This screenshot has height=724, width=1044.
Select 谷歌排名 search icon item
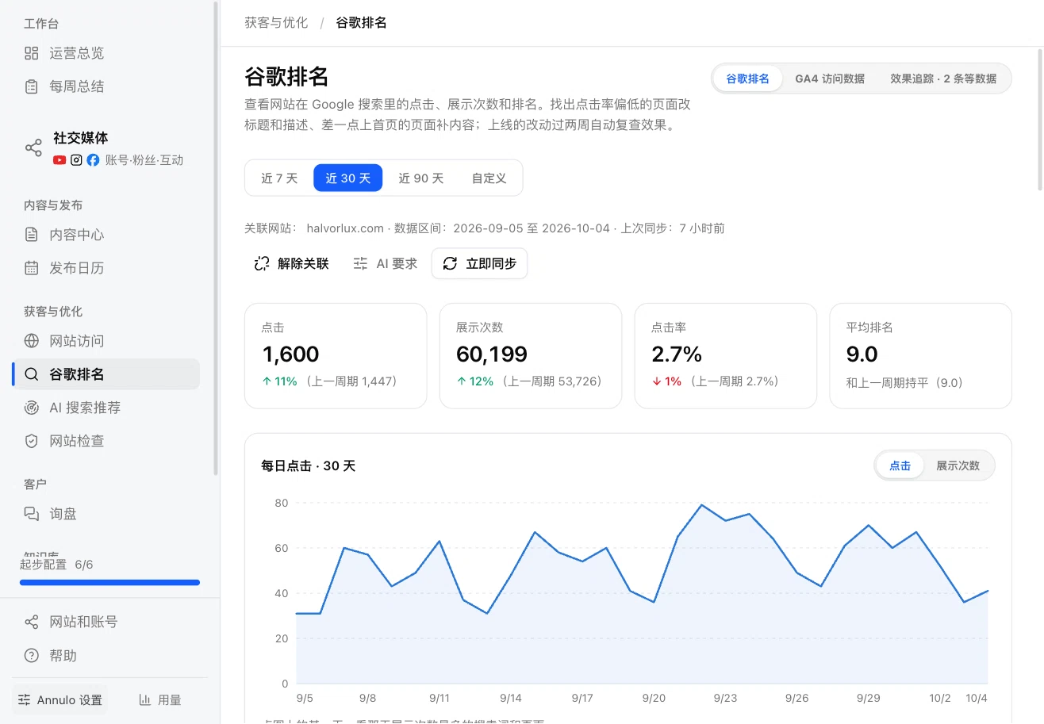tap(106, 374)
